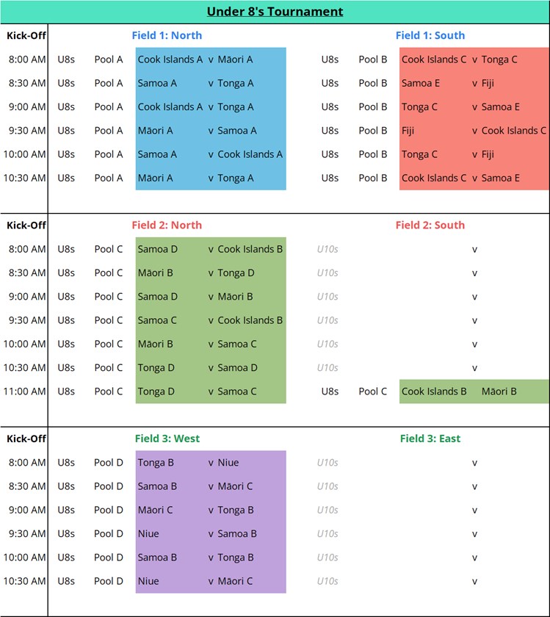Select the Pool C label in the 11:00 AM Field 2: South row
The image size is (550, 617).
point(372,392)
